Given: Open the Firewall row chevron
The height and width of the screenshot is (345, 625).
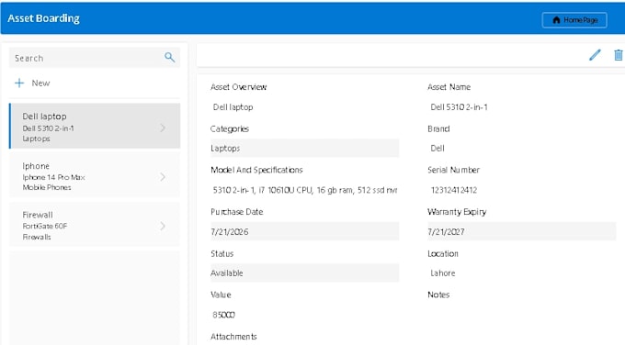Looking at the screenshot, I should 163,226.
